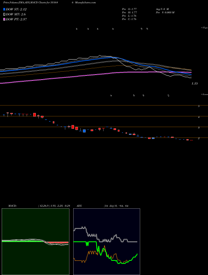The image size is (208, 275).
Task: Click the '<Lows' marker label
Action: (x=205, y=94)
